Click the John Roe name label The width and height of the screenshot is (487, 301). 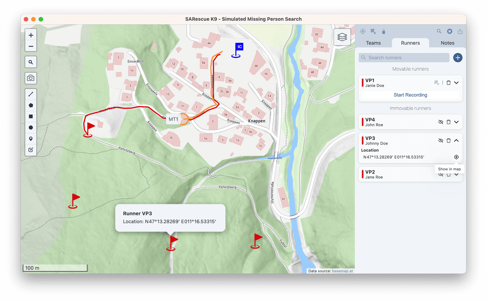click(x=374, y=125)
